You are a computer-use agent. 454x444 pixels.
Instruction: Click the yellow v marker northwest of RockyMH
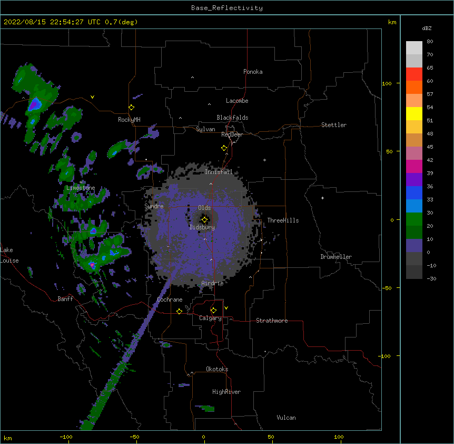(92, 97)
